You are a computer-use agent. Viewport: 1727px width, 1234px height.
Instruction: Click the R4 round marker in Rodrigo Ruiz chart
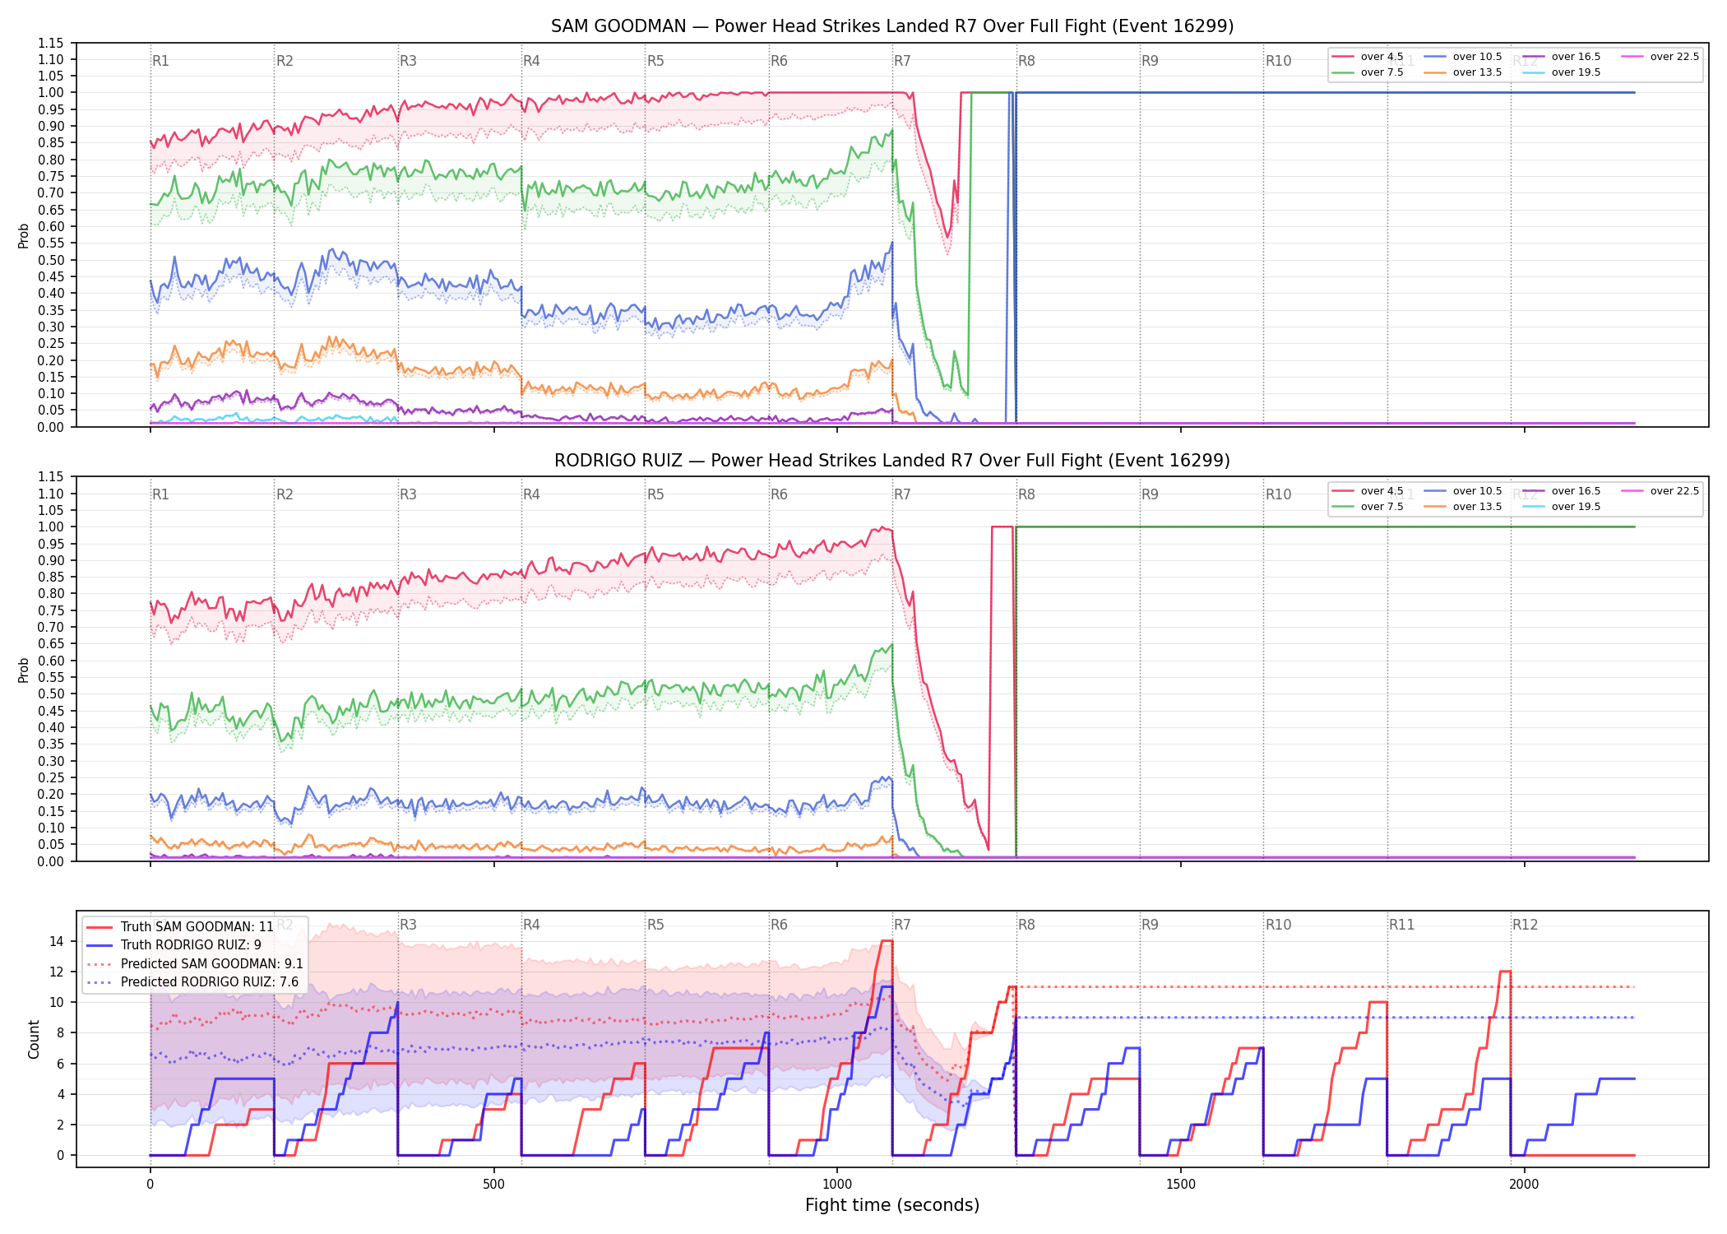531,494
